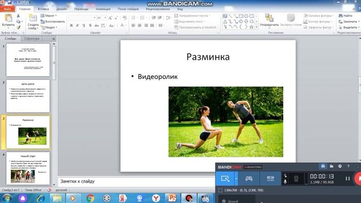The image size is (361, 203).
Task: Click the Заметки к слайду notes field
Action: click(137, 182)
